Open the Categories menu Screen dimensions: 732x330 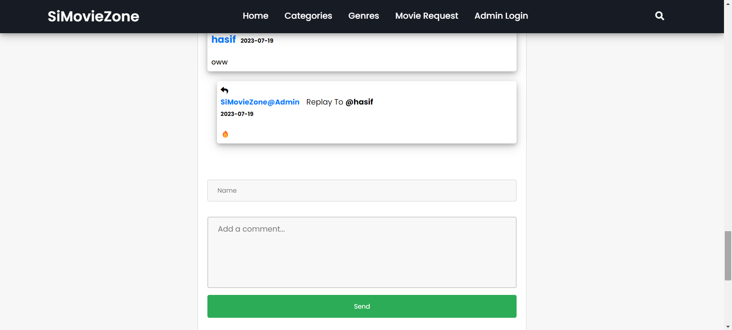pos(308,16)
